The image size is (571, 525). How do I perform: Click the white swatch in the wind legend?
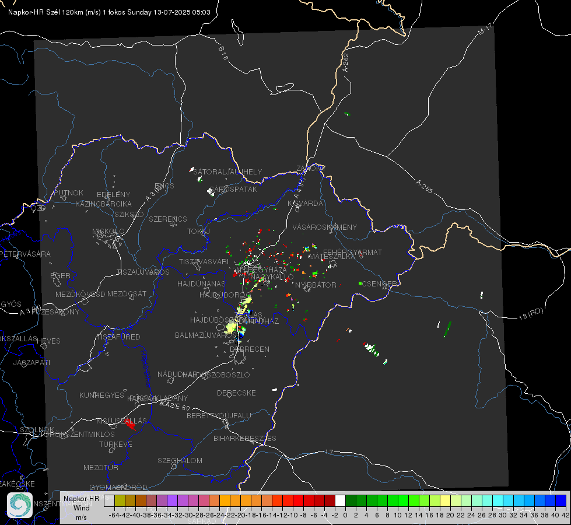click(340, 501)
